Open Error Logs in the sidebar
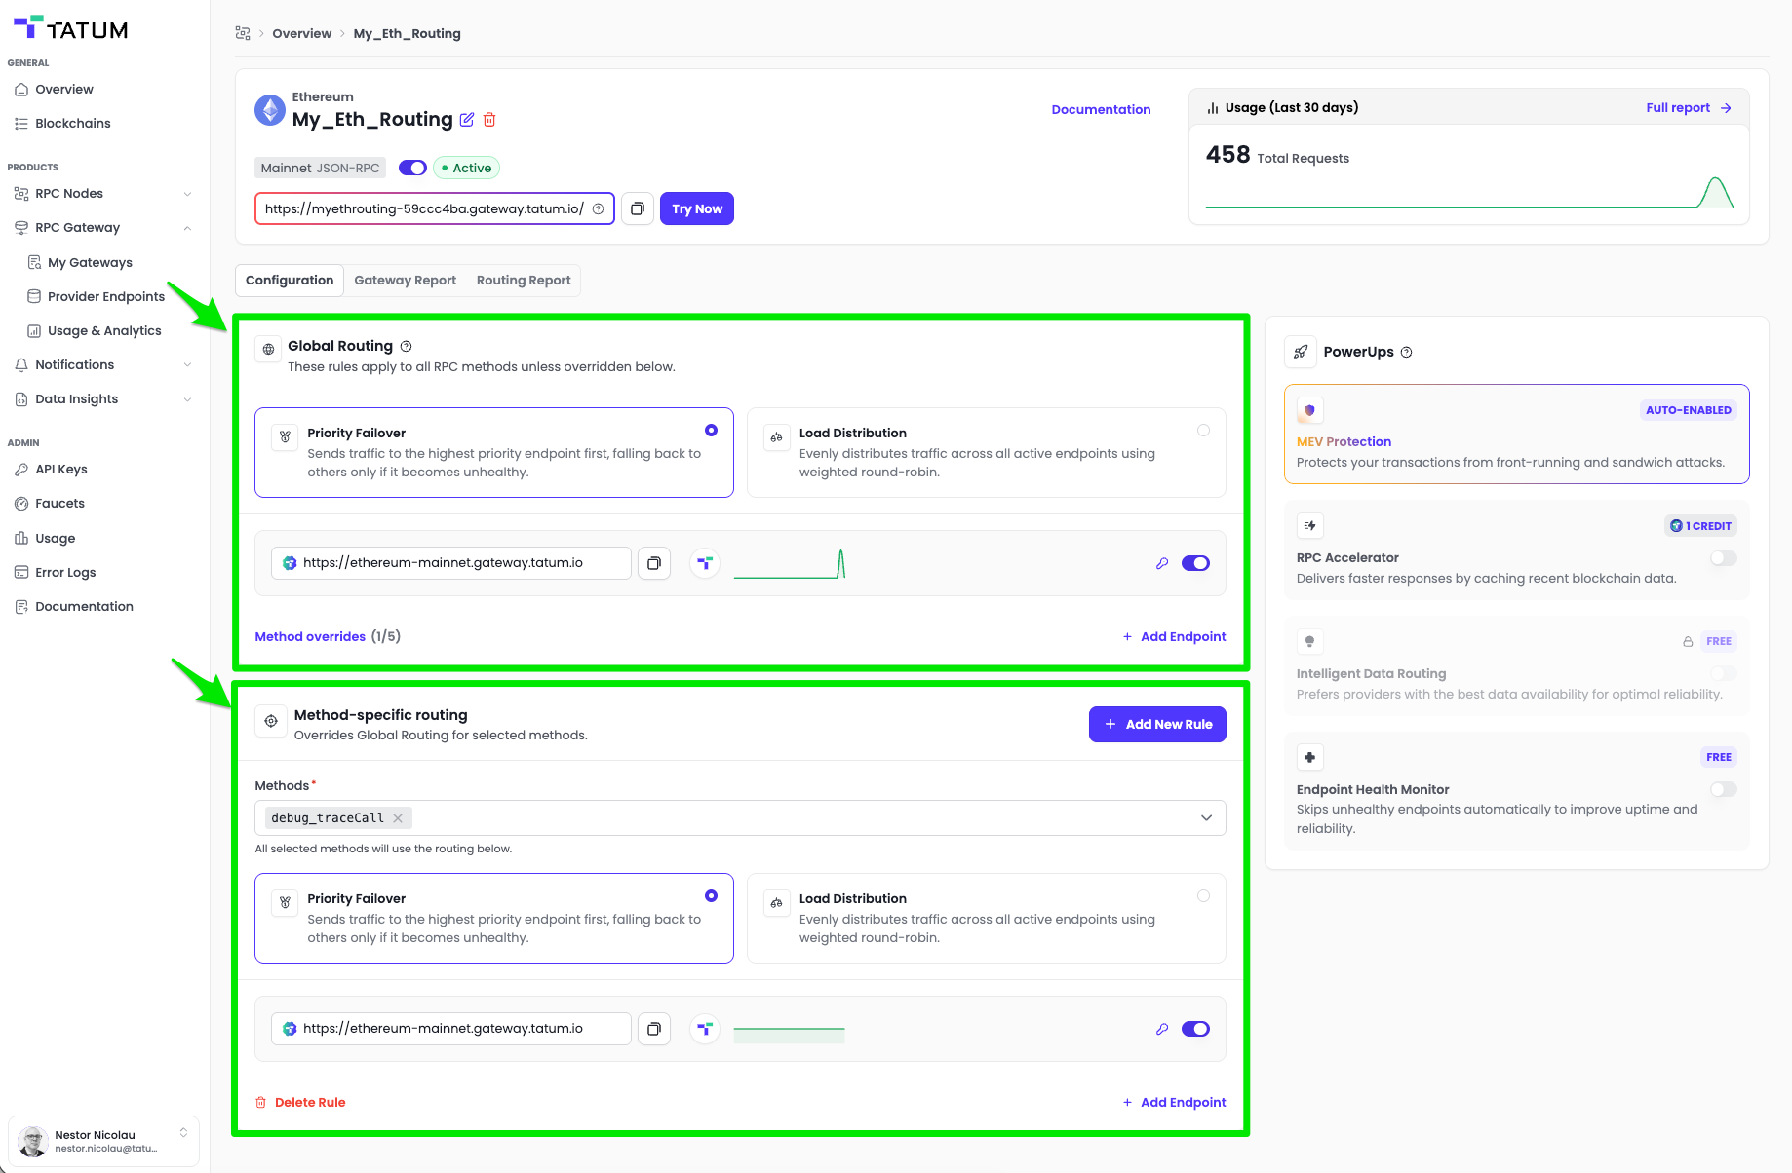Viewport: 1792px width, 1173px height. pyautogui.click(x=65, y=572)
